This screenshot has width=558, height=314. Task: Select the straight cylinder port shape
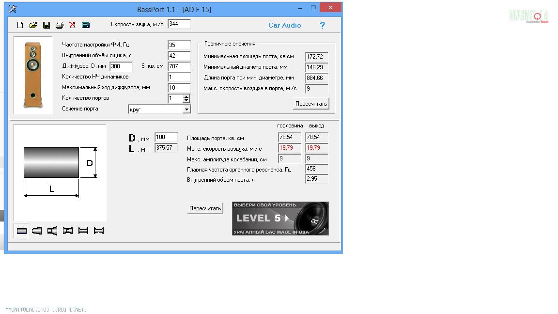(x=22, y=231)
